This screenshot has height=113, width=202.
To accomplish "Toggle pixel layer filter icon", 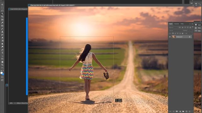I will click(x=180, y=27).
